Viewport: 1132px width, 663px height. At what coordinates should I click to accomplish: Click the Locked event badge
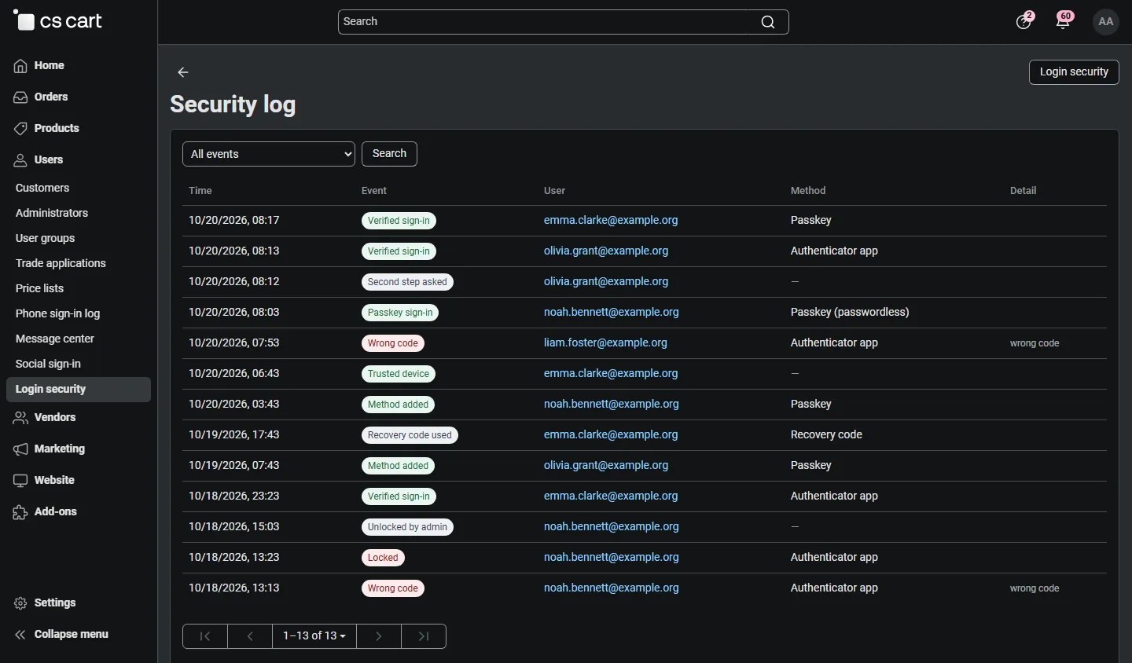coord(383,558)
